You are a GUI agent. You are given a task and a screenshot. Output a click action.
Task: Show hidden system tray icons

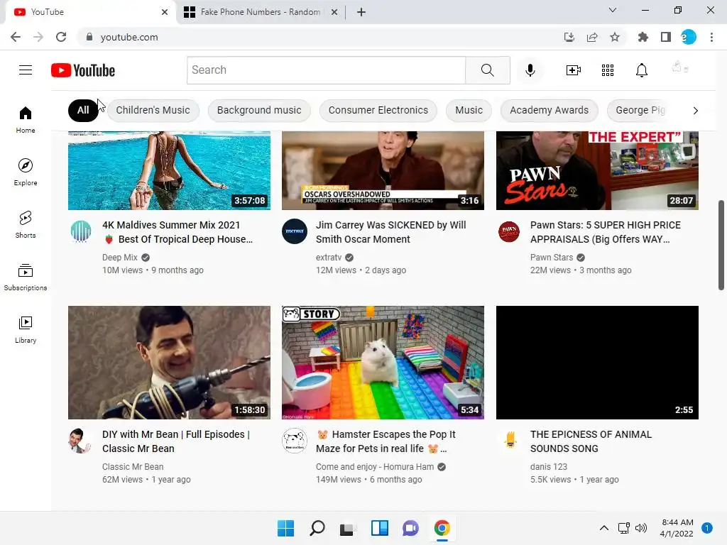604,528
